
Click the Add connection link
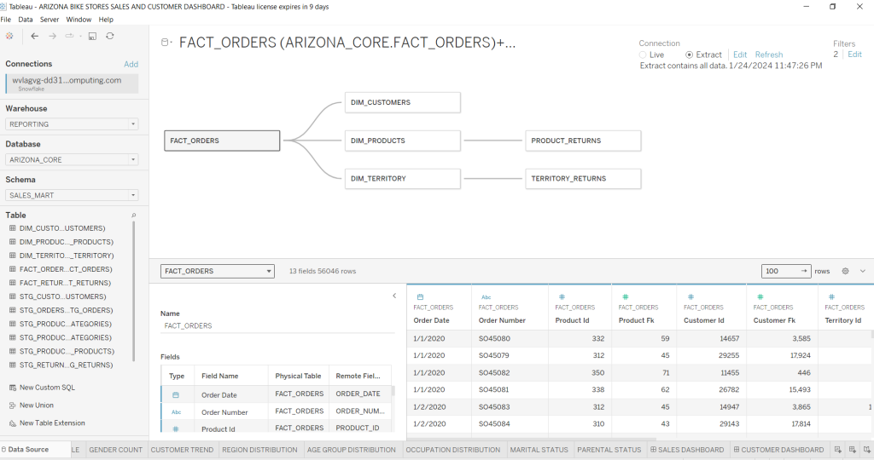(131, 64)
